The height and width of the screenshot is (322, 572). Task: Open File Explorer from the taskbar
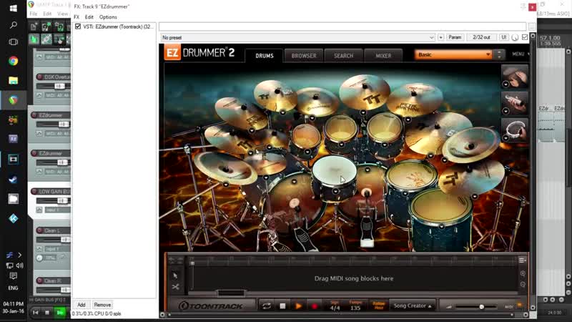pyautogui.click(x=13, y=80)
